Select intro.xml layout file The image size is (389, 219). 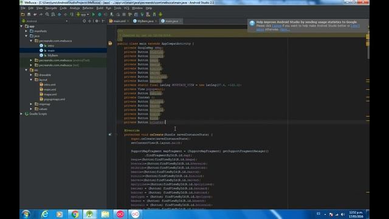coord(50,85)
